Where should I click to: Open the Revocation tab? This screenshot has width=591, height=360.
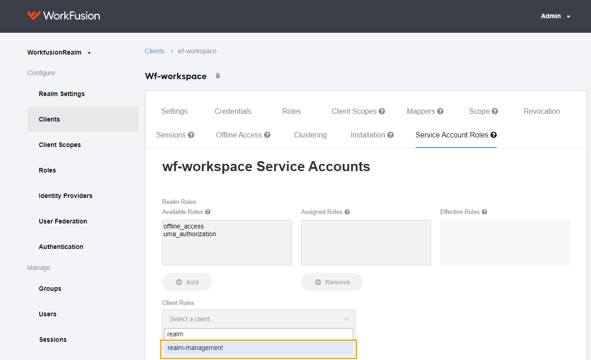tap(542, 111)
